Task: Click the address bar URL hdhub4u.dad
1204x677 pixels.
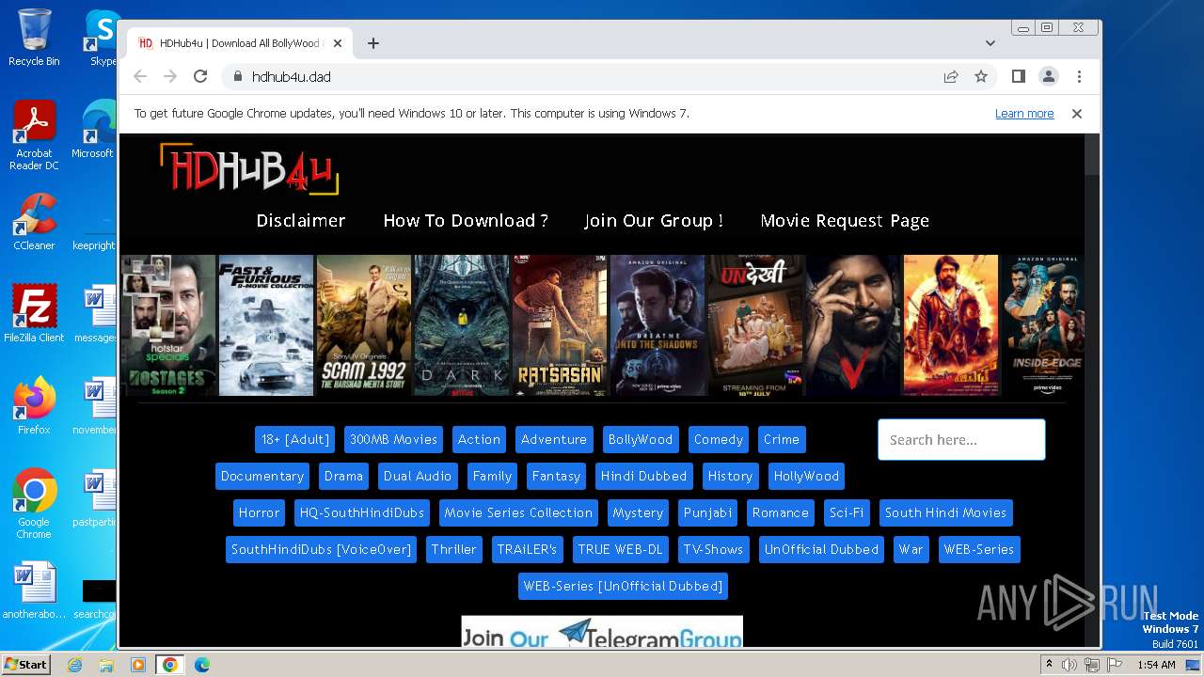Action: 292,77
